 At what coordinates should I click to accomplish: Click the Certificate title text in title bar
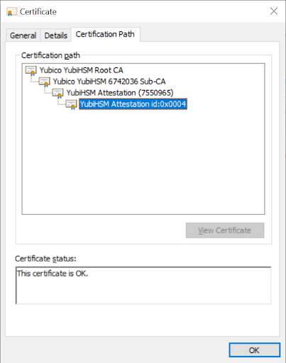(38, 12)
